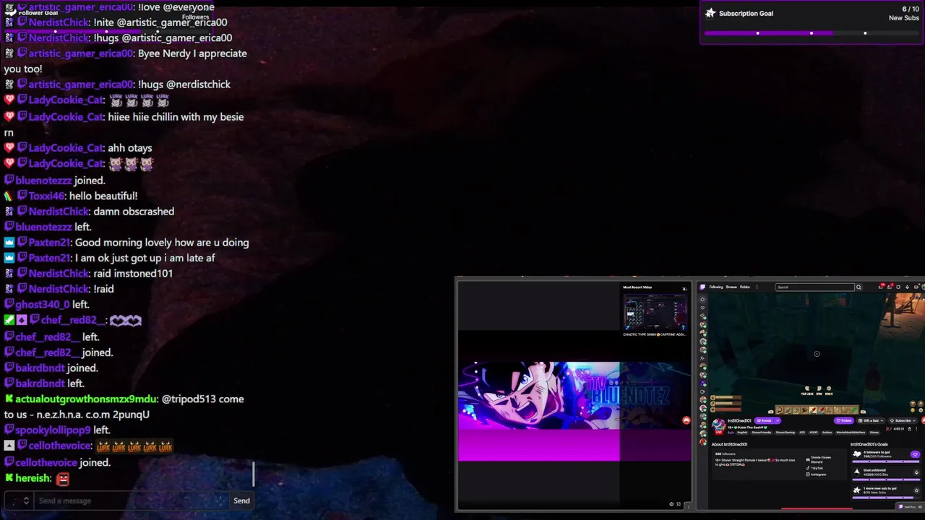The height and width of the screenshot is (520, 925).
Task: Click the game crosshair in the Twitch player
Action: [x=817, y=354]
